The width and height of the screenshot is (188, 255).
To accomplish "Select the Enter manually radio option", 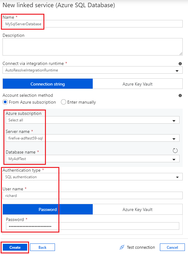I will point(63,102).
